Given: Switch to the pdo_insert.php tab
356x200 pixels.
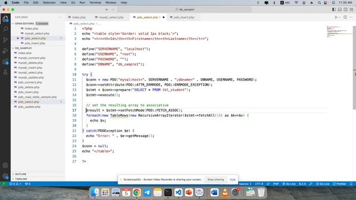Looking at the screenshot, I should click(184, 17).
